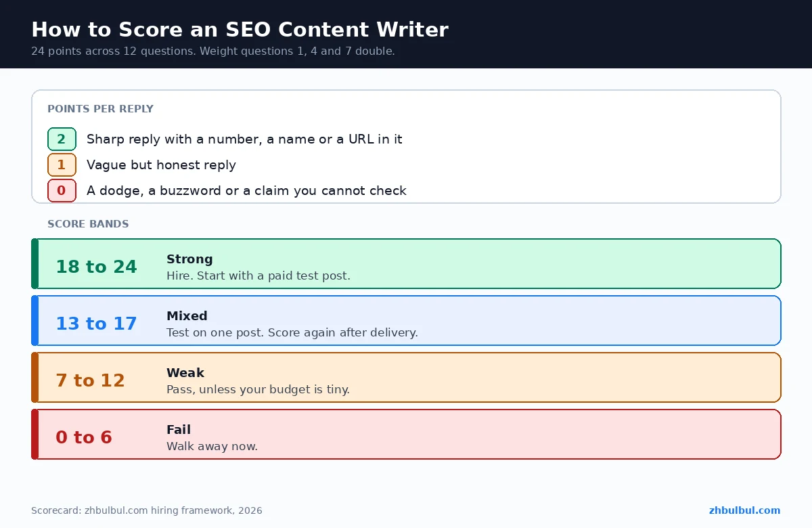Click the '13 to 17' score range

96,324
